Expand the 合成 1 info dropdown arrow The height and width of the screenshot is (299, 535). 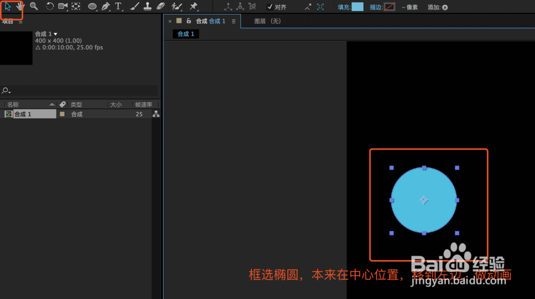click(55, 34)
